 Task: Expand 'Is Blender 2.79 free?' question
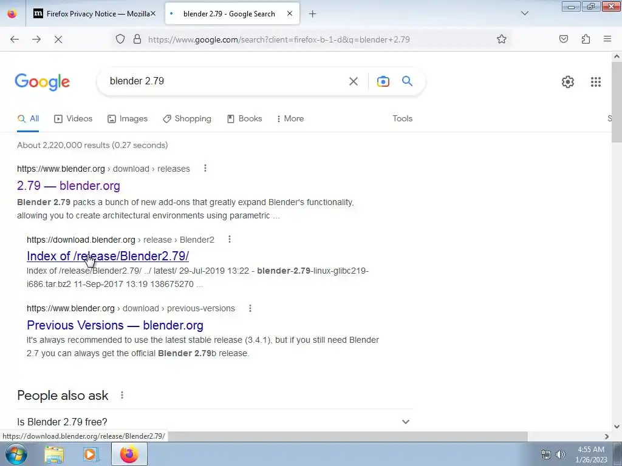[214, 422]
